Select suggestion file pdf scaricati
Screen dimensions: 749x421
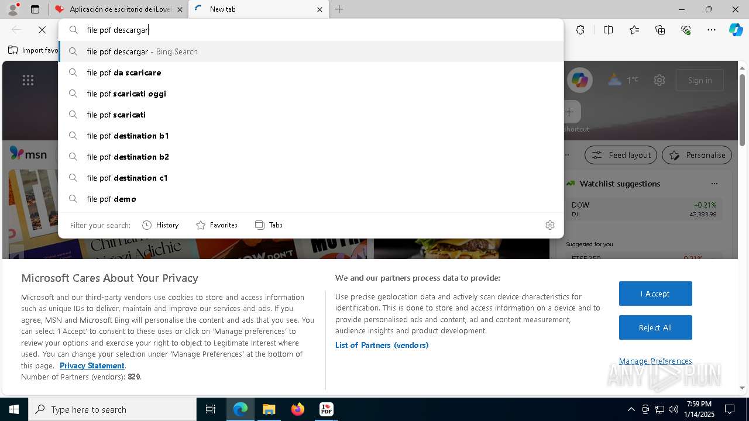311,115
